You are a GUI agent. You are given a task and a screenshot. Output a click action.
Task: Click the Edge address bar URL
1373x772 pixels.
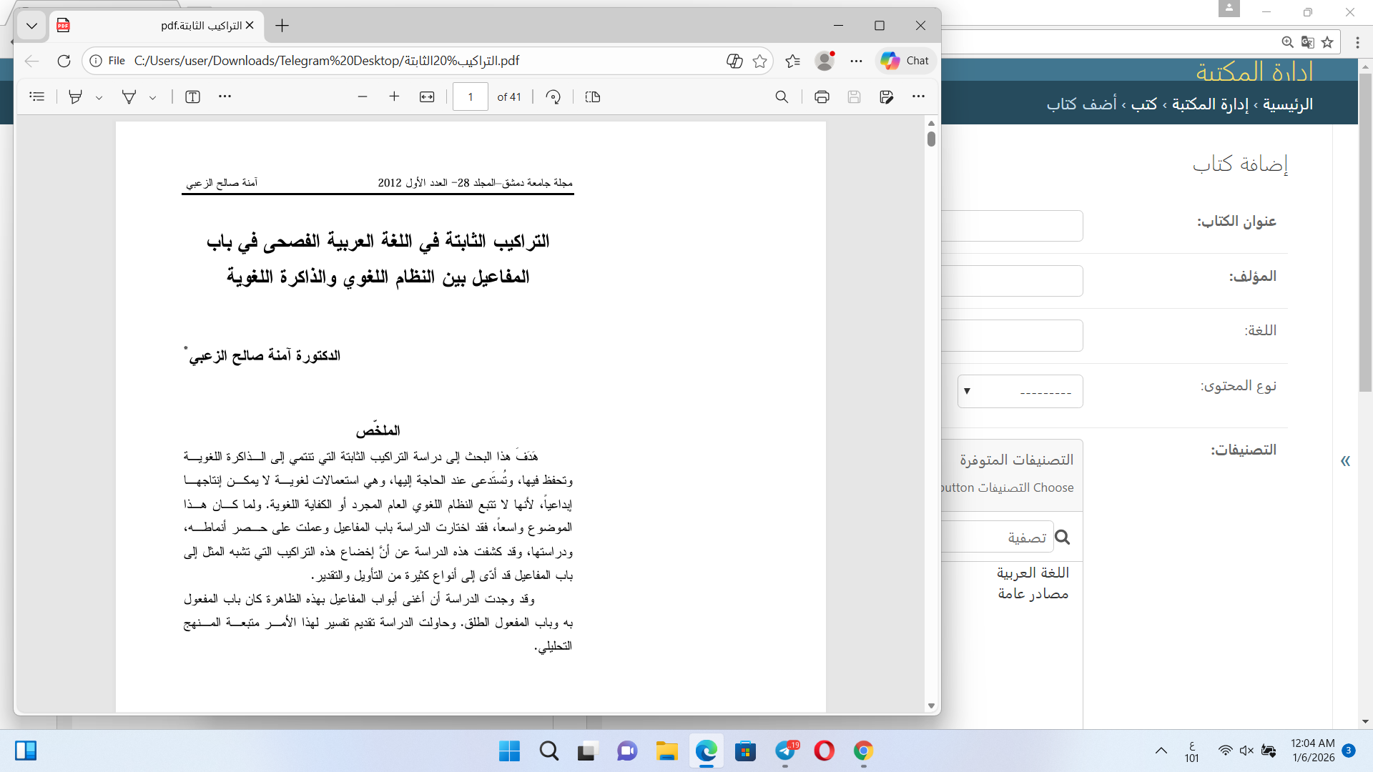point(327,61)
